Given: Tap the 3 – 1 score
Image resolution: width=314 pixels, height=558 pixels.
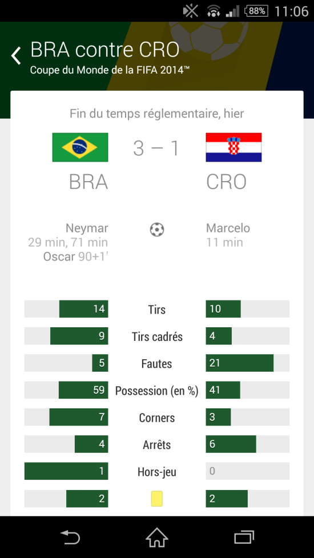Looking at the screenshot, I should pyautogui.click(x=156, y=148).
